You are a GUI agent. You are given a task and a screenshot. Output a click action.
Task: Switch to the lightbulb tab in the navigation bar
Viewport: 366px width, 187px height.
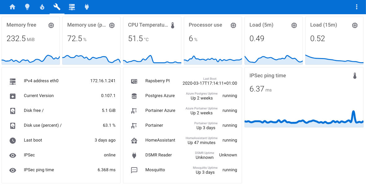tap(27, 6)
